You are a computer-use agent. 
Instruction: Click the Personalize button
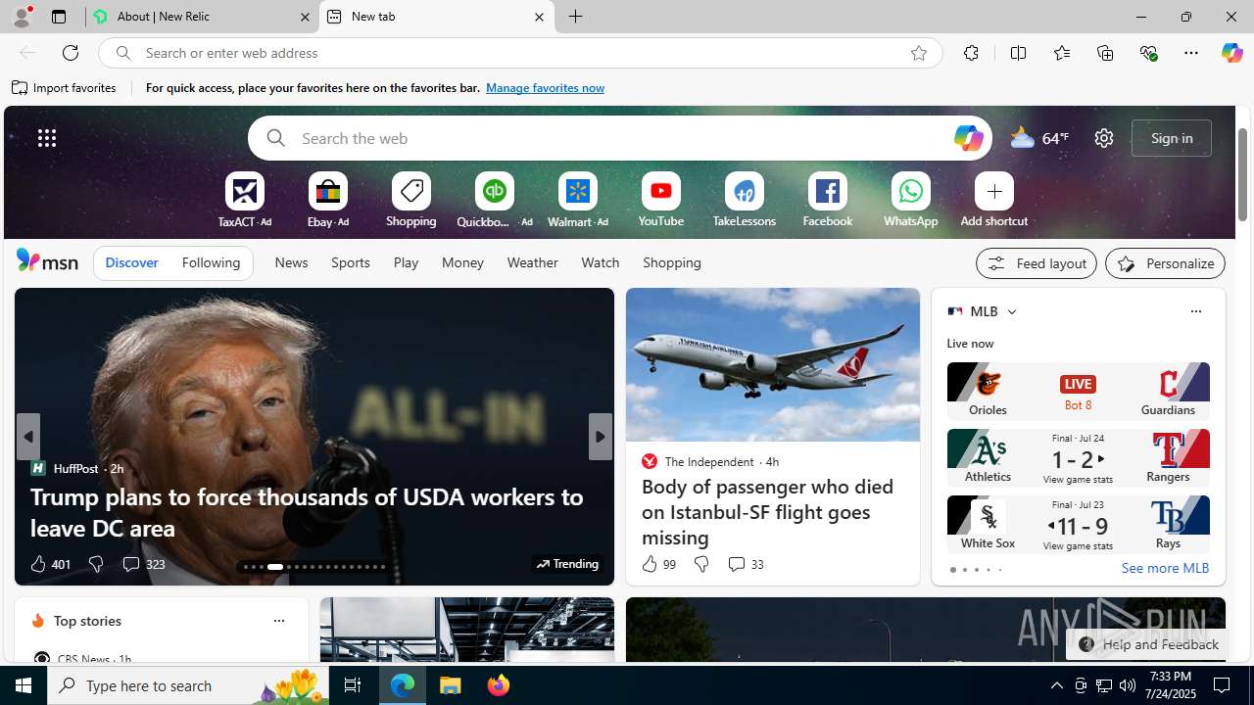point(1165,263)
